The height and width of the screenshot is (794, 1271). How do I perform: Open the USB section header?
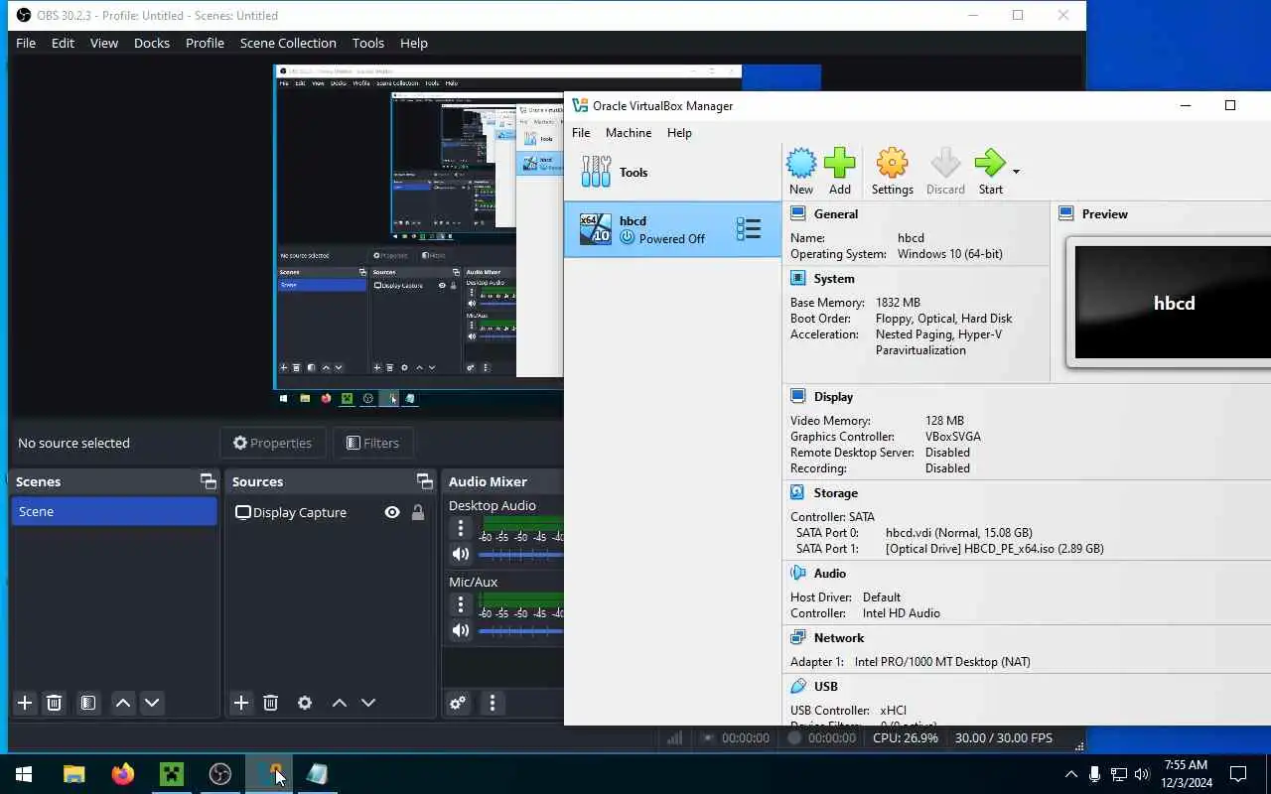(825, 686)
